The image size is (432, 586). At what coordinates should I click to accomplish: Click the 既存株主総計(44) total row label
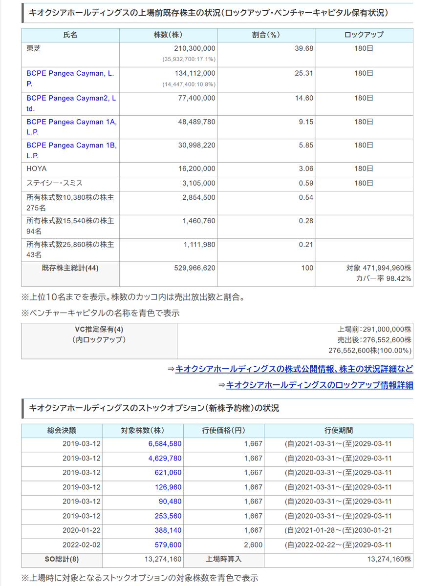point(70,274)
